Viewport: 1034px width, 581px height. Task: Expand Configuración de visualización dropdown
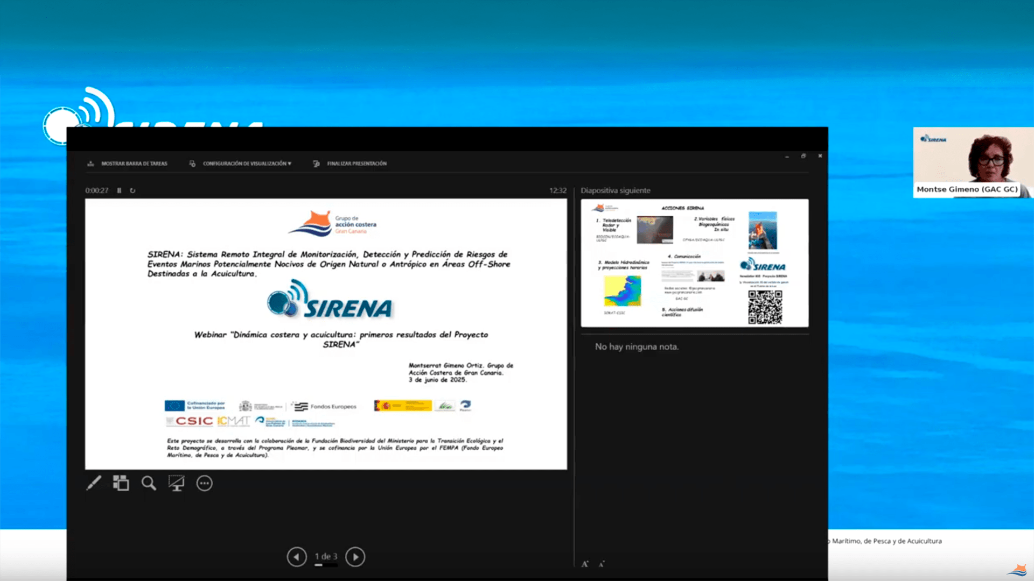[246, 164]
